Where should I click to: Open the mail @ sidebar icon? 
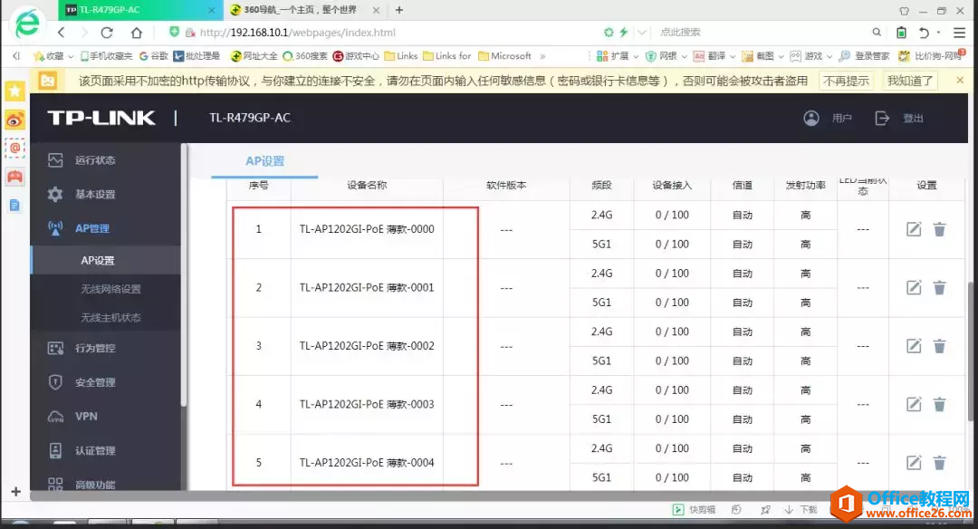[x=15, y=149]
